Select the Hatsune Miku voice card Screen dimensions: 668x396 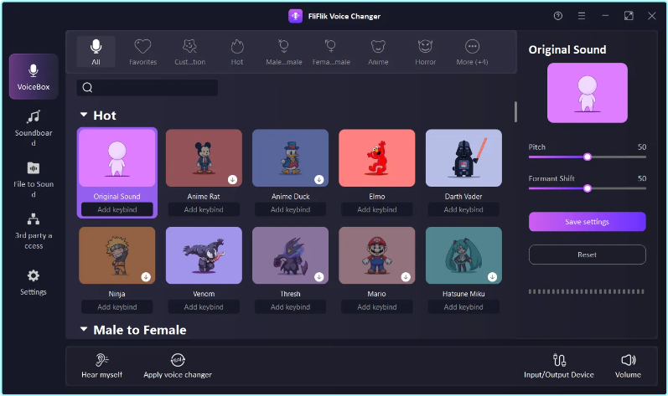pos(463,255)
